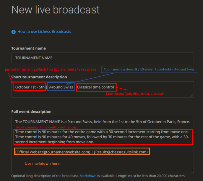
Task: Select the blue Tournament system callout box
Action: tap(149, 70)
